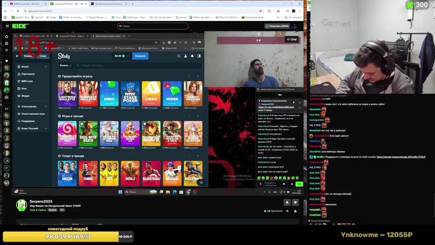Open the Kick hamburger menu

coord(7,26)
